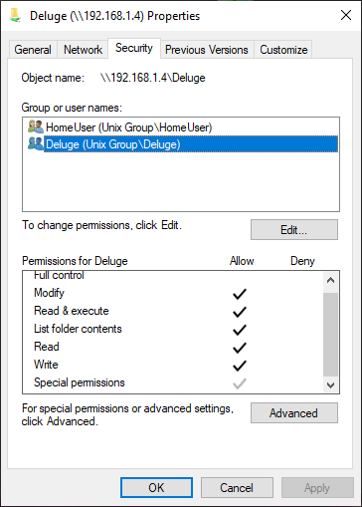Click the Modify allow checkmark

(x=239, y=294)
